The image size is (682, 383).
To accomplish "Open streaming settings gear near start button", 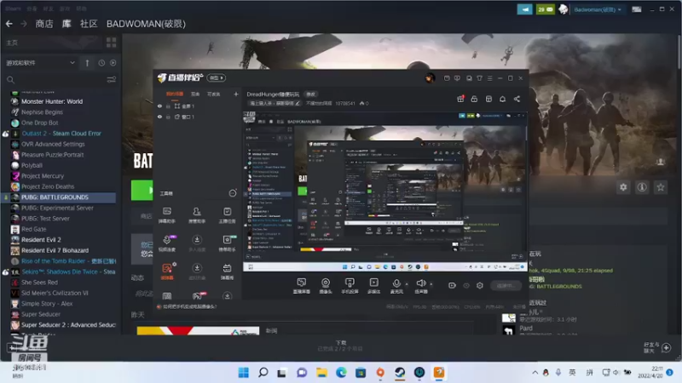I will tap(480, 286).
